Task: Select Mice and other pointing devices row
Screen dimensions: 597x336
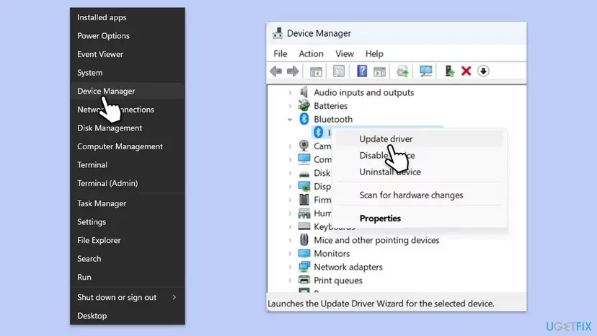Action: tap(376, 240)
